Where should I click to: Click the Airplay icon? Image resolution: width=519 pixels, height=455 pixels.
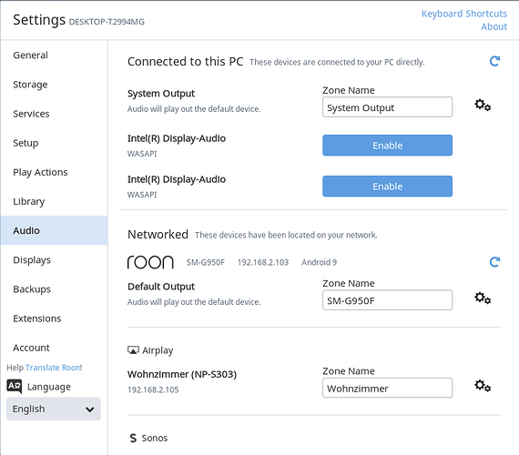click(x=133, y=350)
